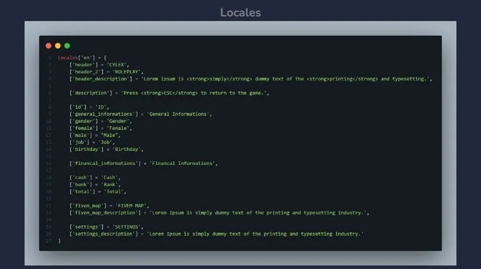
Task: Click the ['settings'] key
Action: pos(86,227)
